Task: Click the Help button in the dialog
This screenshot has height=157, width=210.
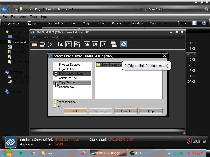Action: pos(151,111)
